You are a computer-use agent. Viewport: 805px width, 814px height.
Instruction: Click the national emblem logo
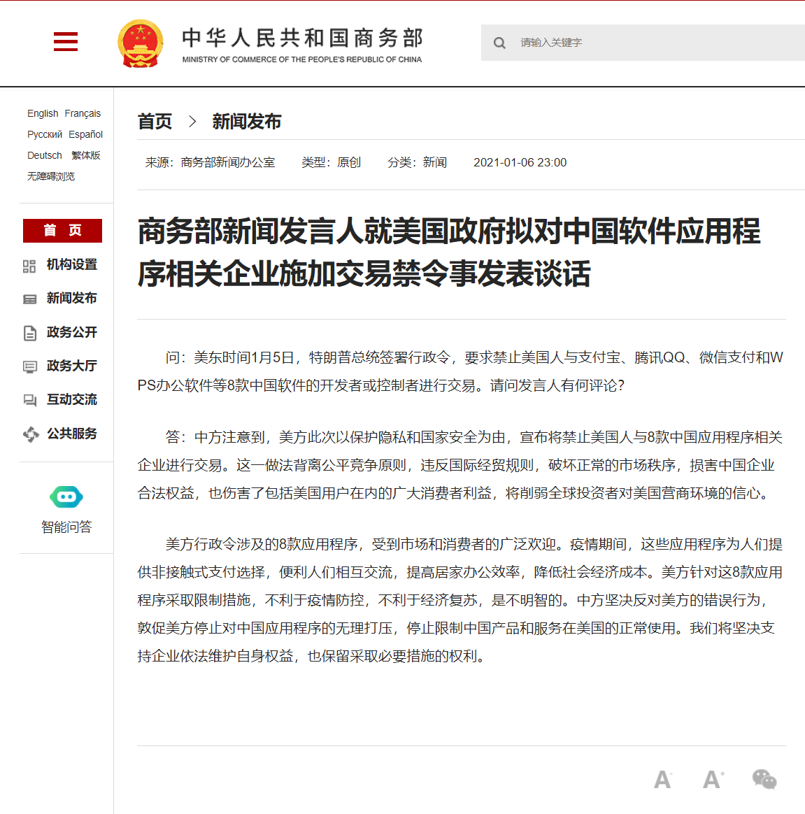[141, 43]
